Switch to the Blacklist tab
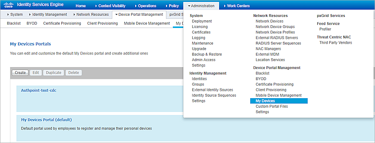 coord(13,23)
